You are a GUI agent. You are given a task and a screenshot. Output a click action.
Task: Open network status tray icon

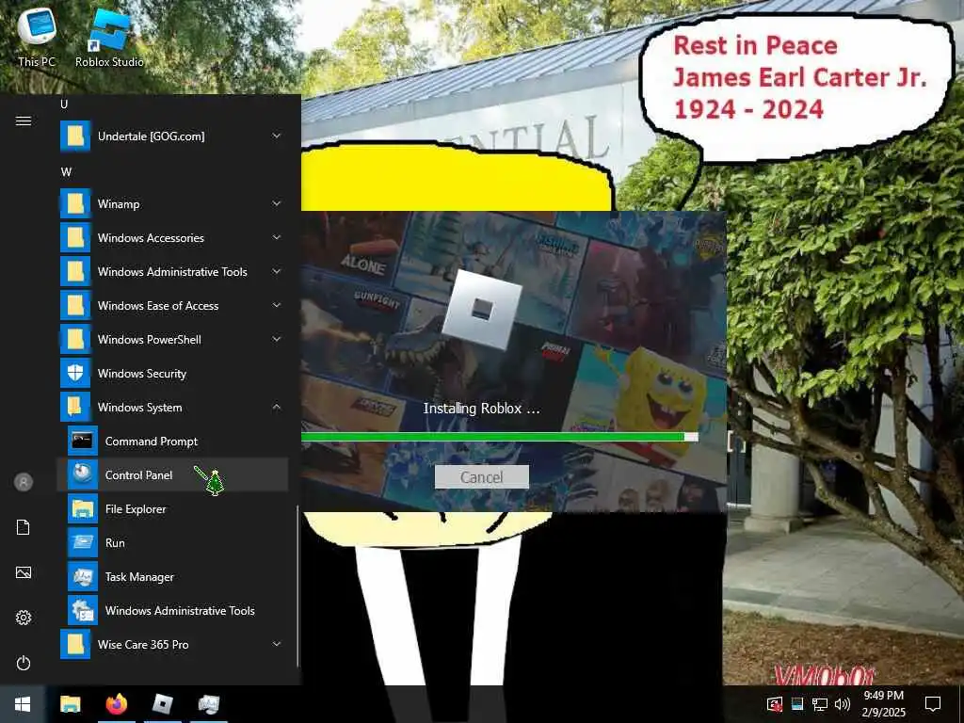click(820, 704)
